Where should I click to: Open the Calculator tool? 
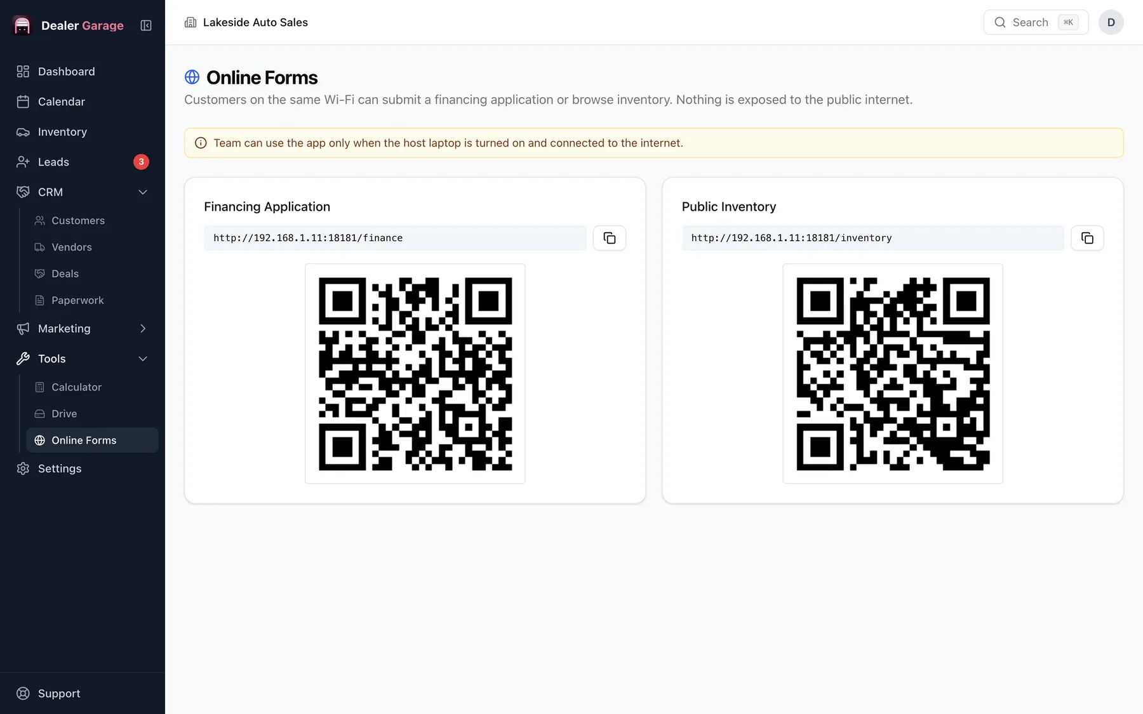click(x=92, y=387)
